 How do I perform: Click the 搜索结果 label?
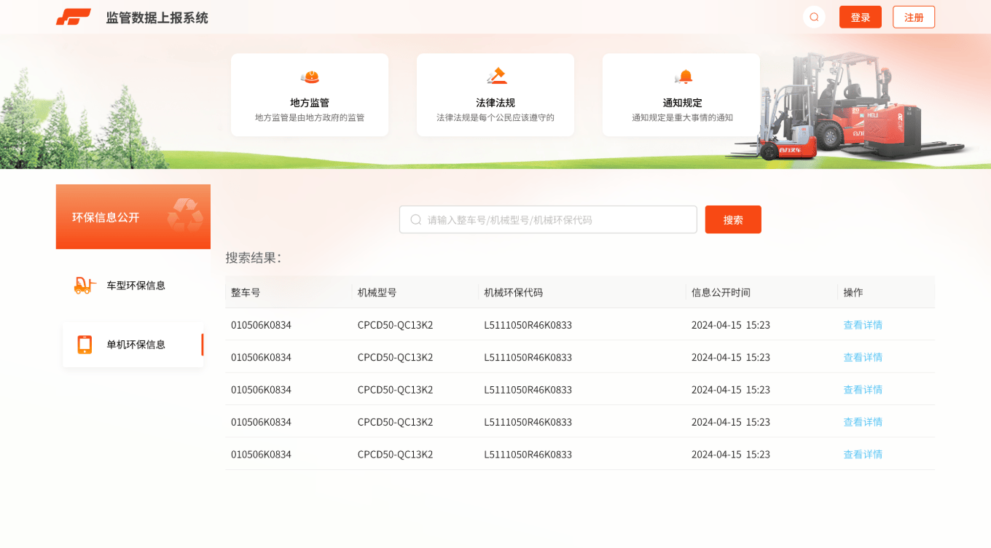tap(253, 257)
